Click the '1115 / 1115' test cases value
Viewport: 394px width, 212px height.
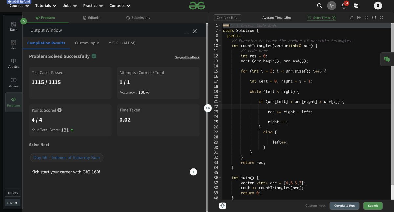pyautogui.click(x=46, y=82)
